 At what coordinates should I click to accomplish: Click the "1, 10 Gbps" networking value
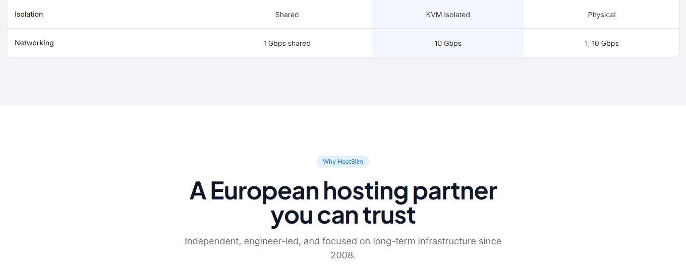(602, 43)
